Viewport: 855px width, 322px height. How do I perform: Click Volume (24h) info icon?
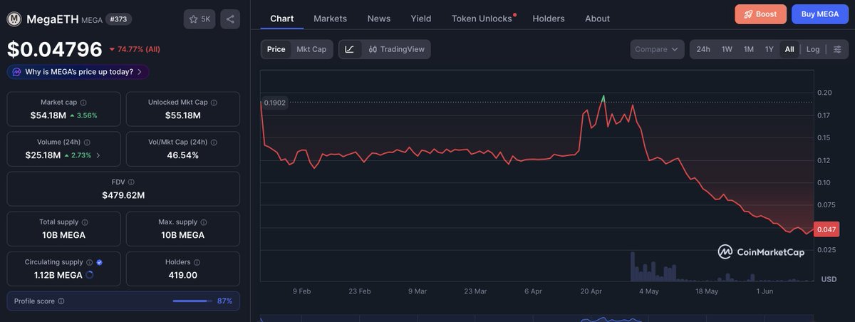pyautogui.click(x=87, y=142)
